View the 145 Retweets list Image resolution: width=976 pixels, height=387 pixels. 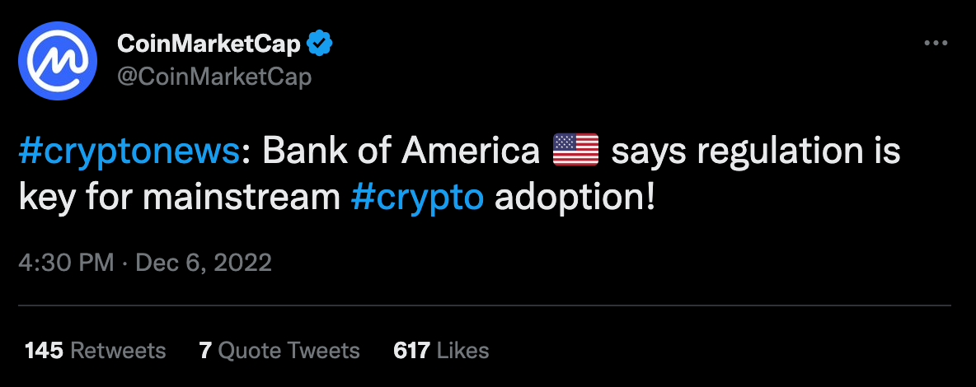(x=95, y=350)
